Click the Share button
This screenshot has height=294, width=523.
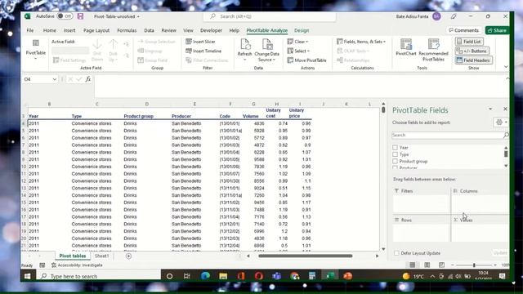point(497,30)
